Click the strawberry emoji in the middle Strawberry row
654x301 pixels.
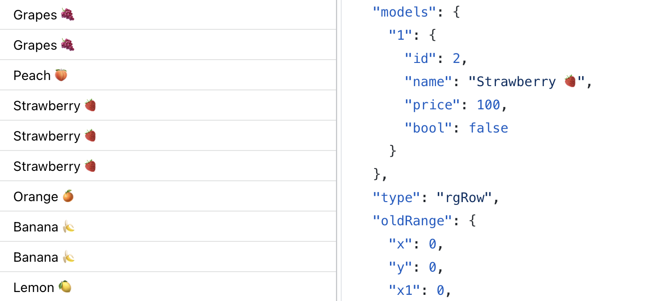(x=90, y=136)
